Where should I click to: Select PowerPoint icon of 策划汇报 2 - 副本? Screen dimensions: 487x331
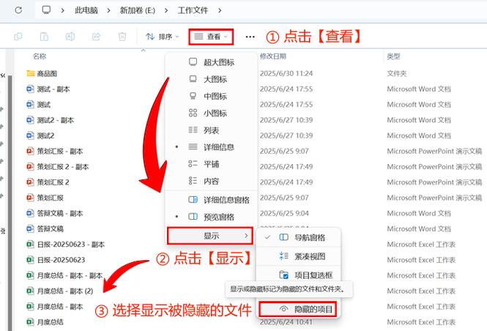pos(30,167)
